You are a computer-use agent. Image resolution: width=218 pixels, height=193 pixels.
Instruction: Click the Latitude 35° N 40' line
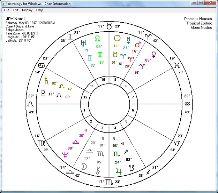tap(18, 40)
